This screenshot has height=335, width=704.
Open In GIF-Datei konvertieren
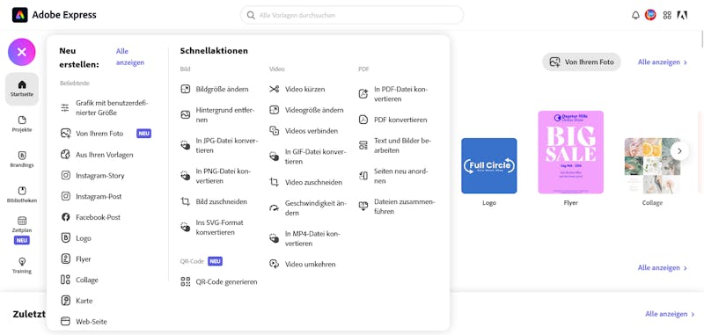point(308,157)
